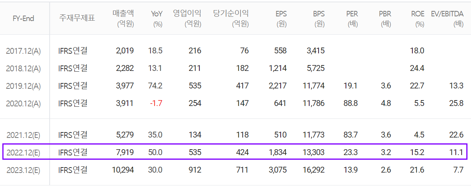Click operating profit 912 for 2023
The height and width of the screenshot is (187, 471).
pos(195,170)
